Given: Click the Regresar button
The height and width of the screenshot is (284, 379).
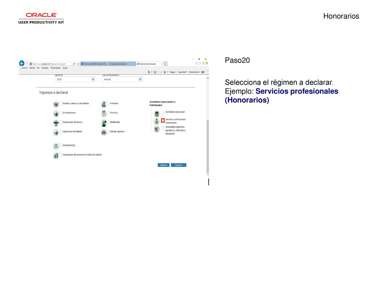Looking at the screenshot, I should (x=164, y=165).
